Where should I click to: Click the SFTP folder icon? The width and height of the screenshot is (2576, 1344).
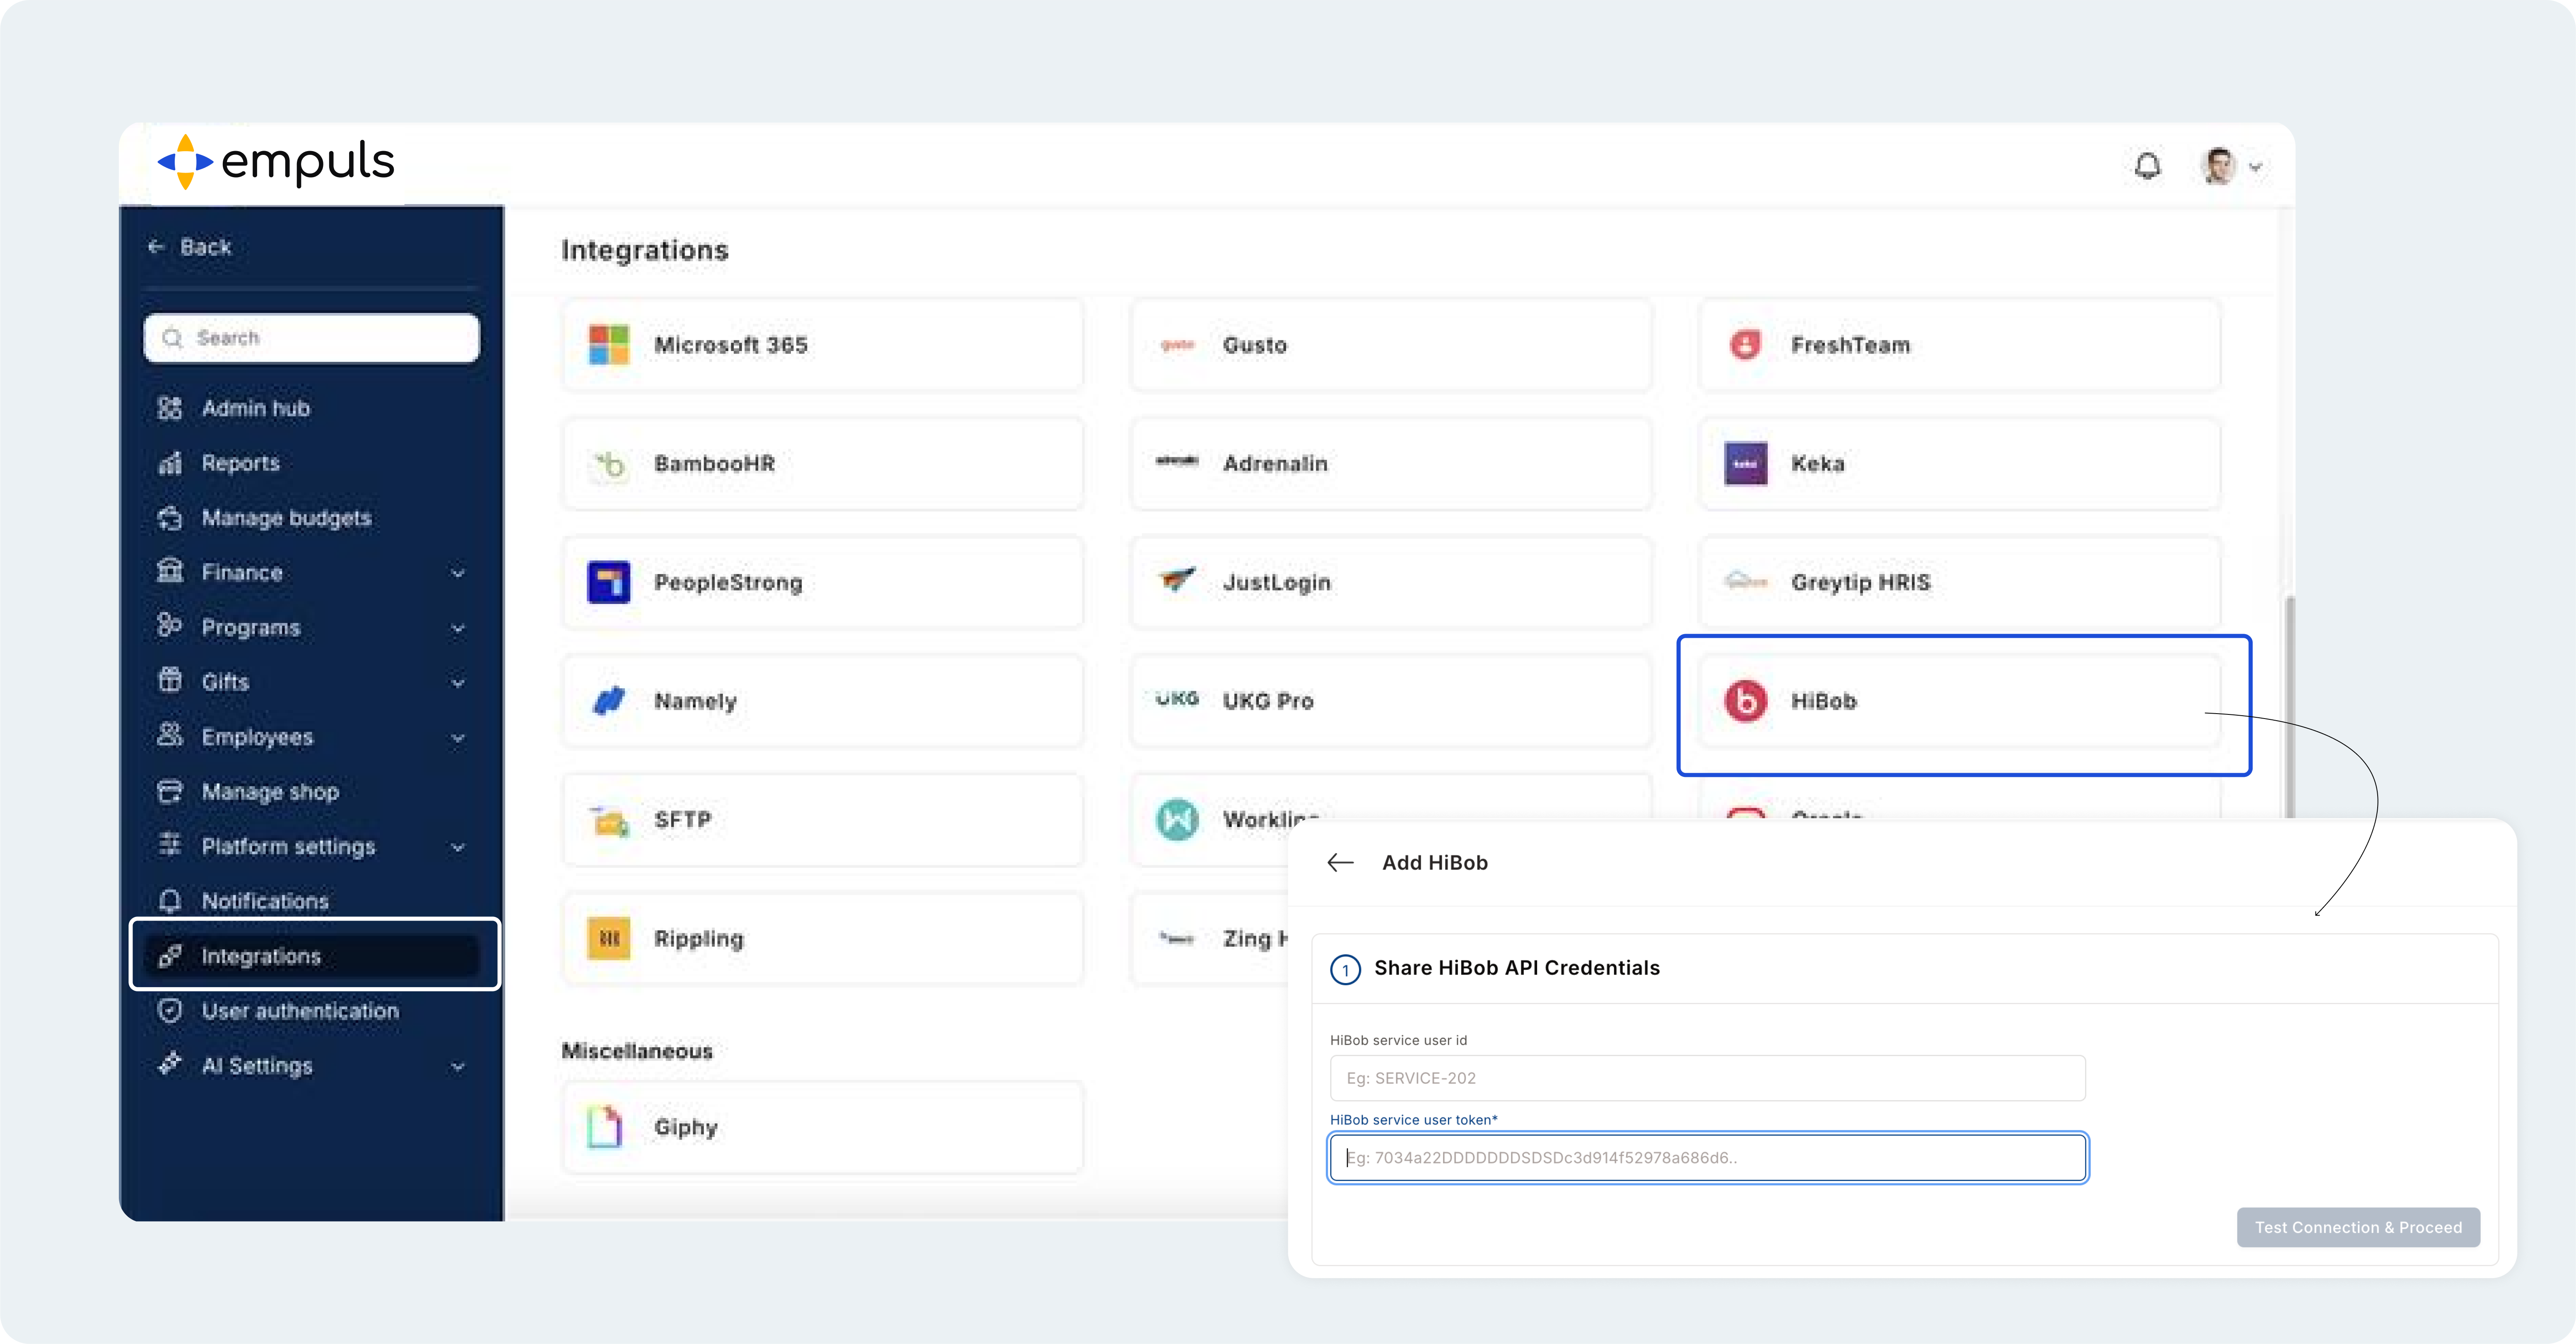click(609, 821)
